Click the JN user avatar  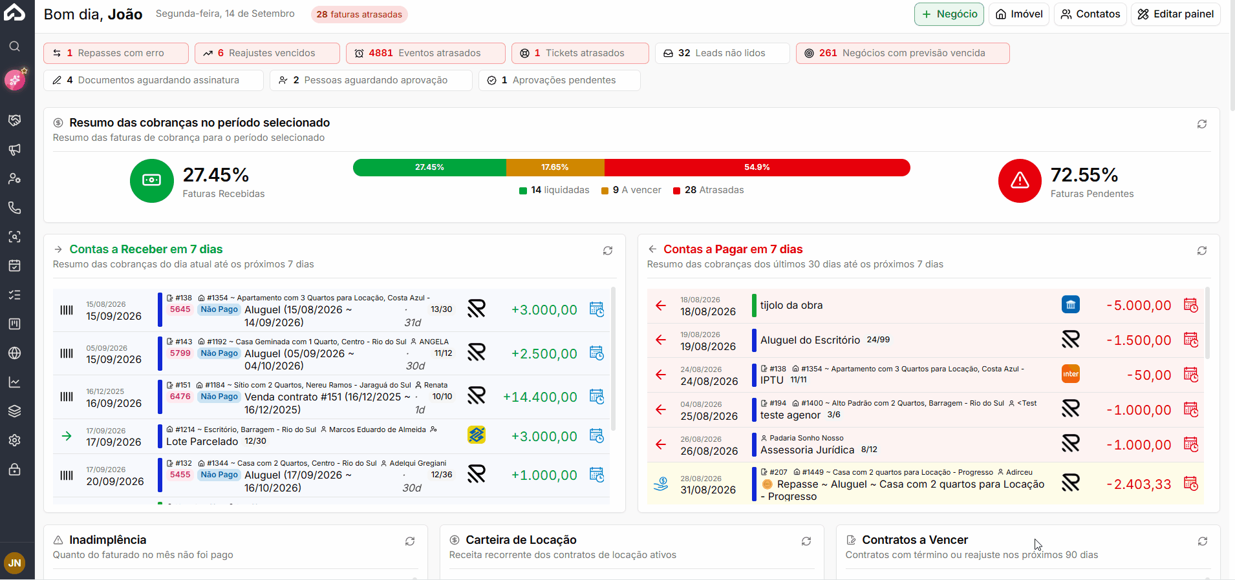(14, 563)
